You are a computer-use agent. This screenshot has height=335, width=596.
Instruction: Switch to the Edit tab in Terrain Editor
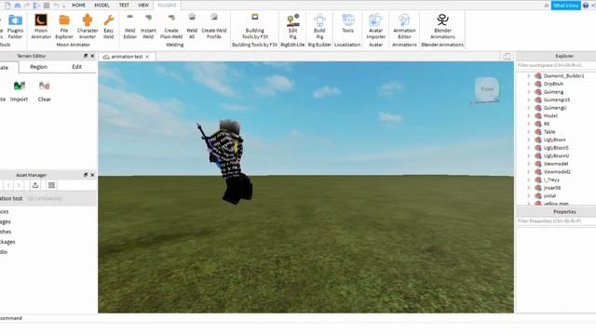(x=76, y=67)
